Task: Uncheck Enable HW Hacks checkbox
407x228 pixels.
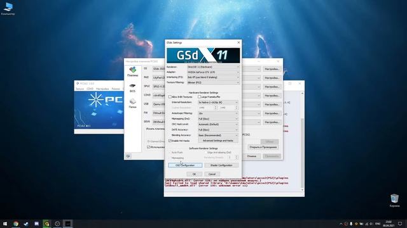Action: tap(170, 141)
